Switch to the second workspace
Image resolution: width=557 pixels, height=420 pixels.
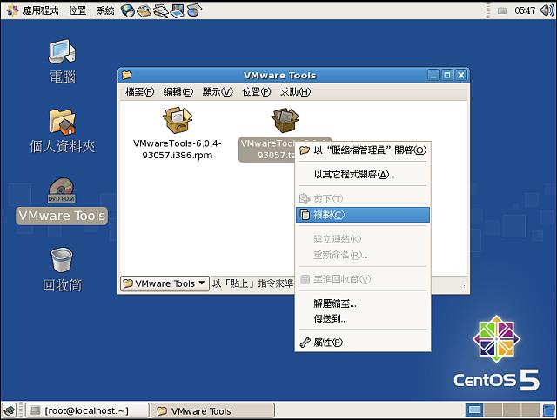[493, 410]
